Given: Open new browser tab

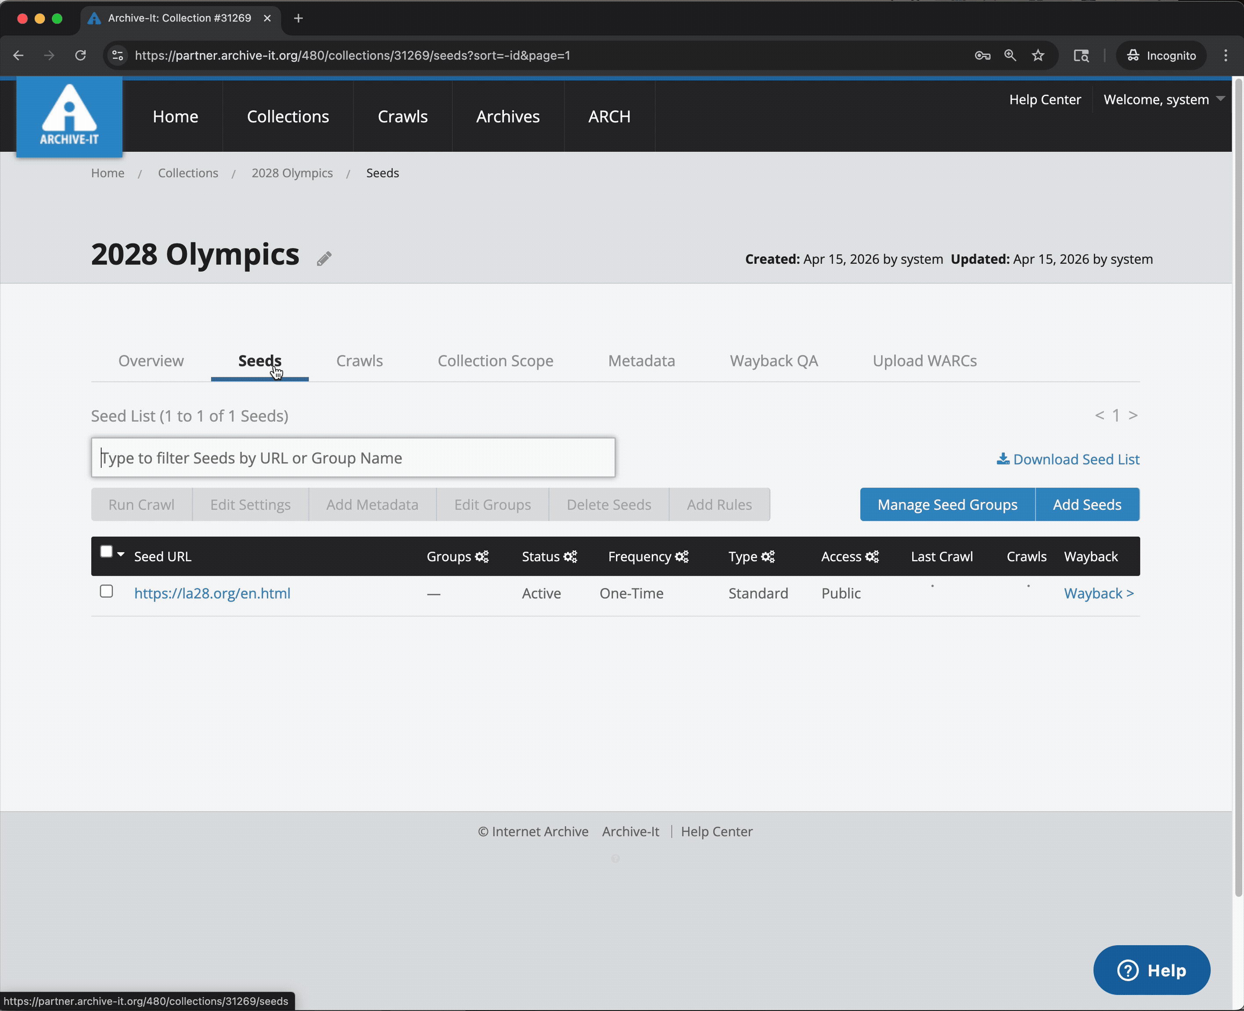Looking at the screenshot, I should click(x=298, y=18).
